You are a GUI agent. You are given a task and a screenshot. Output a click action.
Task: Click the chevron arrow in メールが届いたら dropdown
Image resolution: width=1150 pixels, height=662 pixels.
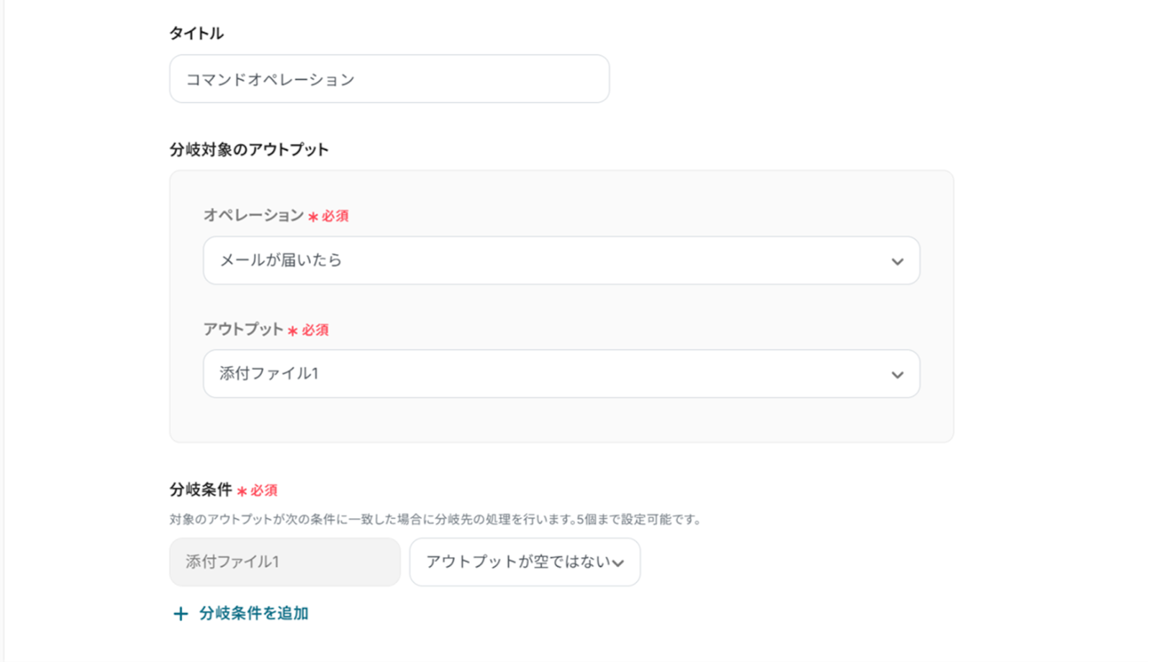click(x=897, y=261)
